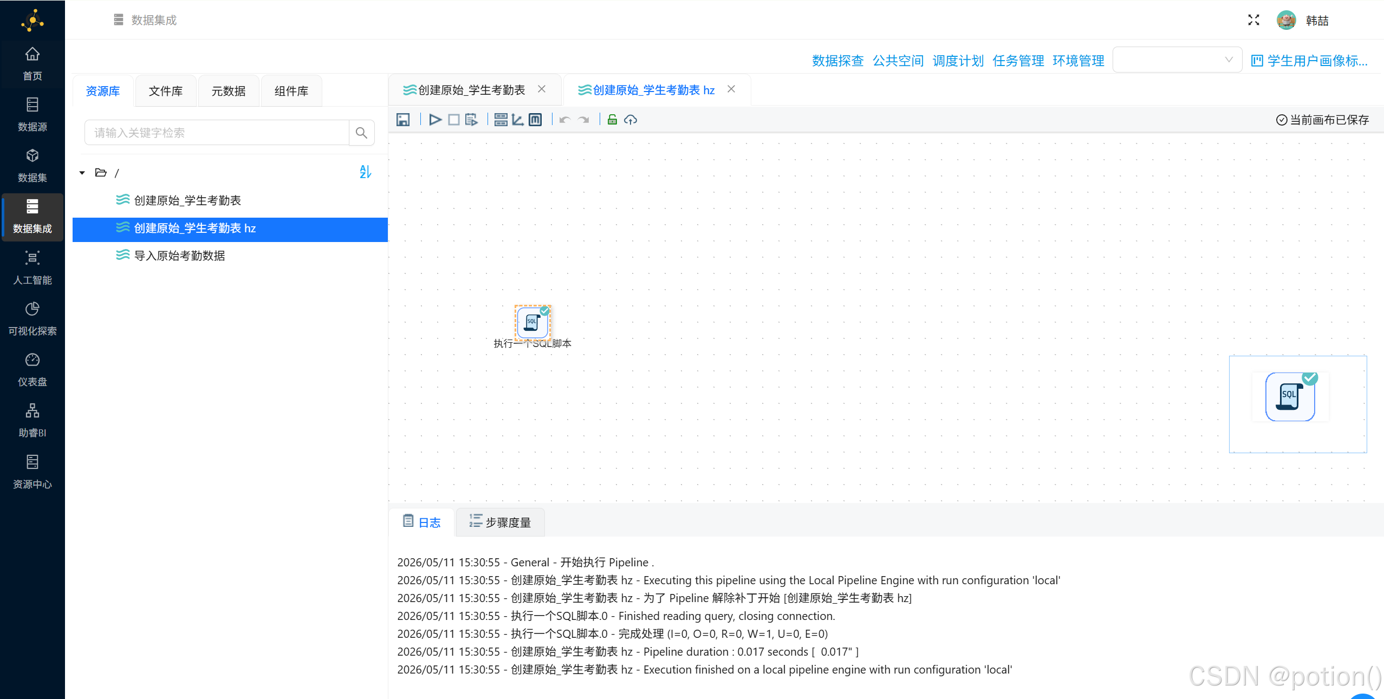
Task: Collapse the root folder tree arrow
Action: (82, 173)
